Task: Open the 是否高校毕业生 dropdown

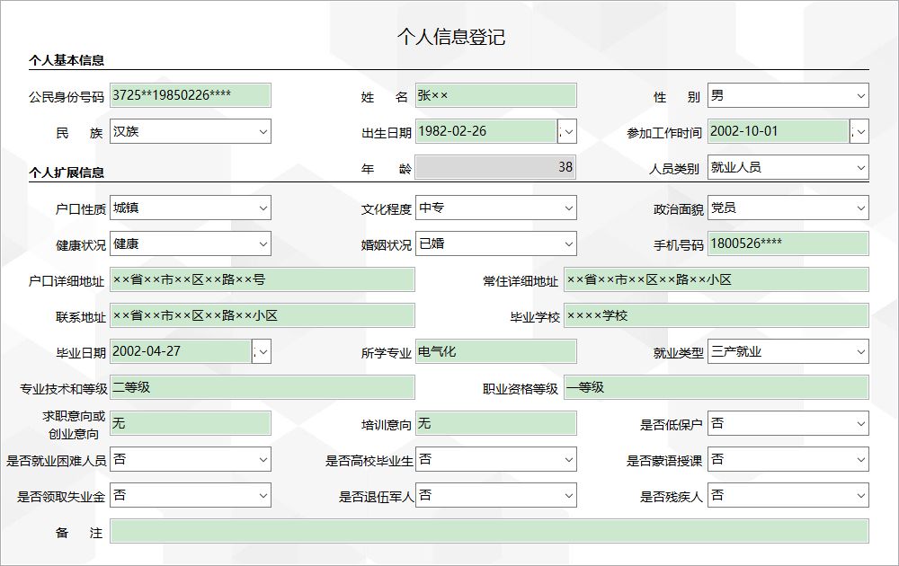Action: [x=496, y=459]
